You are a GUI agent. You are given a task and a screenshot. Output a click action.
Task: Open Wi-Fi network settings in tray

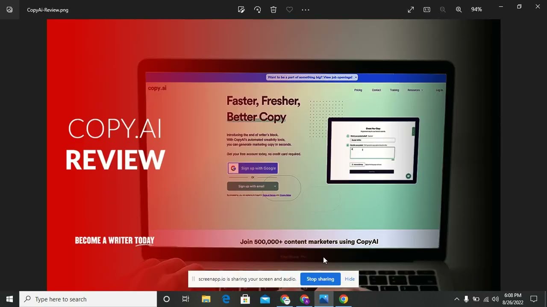click(x=486, y=299)
